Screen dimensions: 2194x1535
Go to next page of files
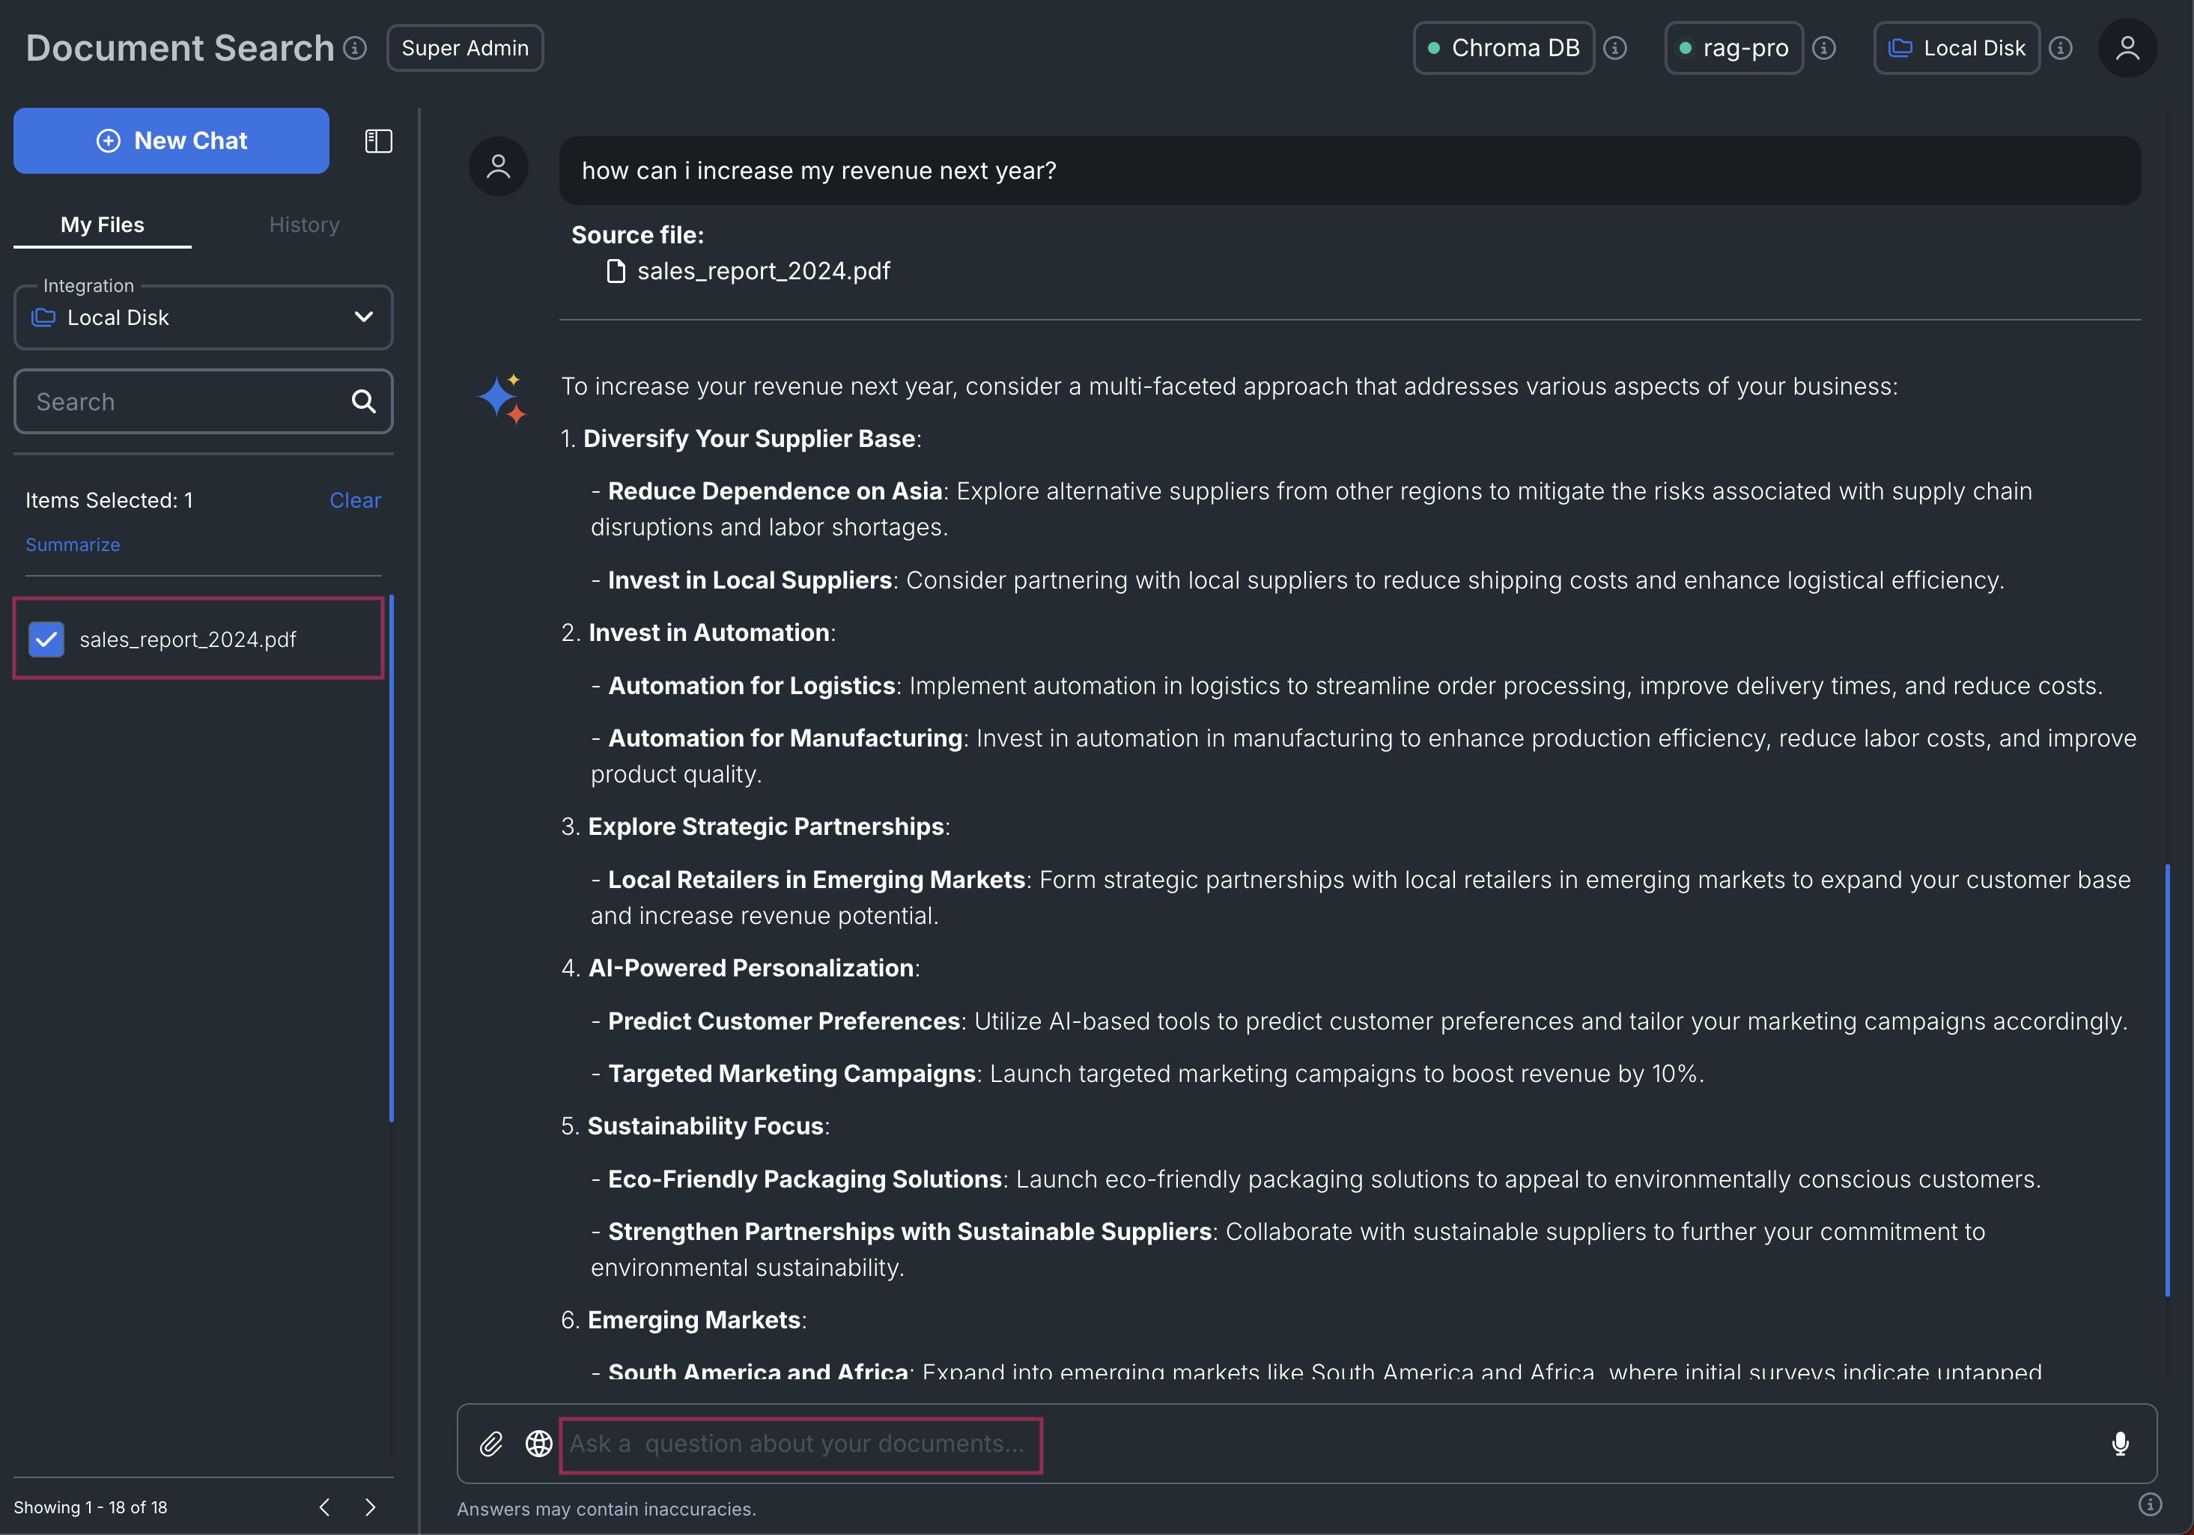tap(370, 1507)
